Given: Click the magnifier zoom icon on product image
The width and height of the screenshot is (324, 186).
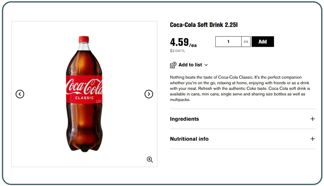Looking at the screenshot, I should pos(149,159).
